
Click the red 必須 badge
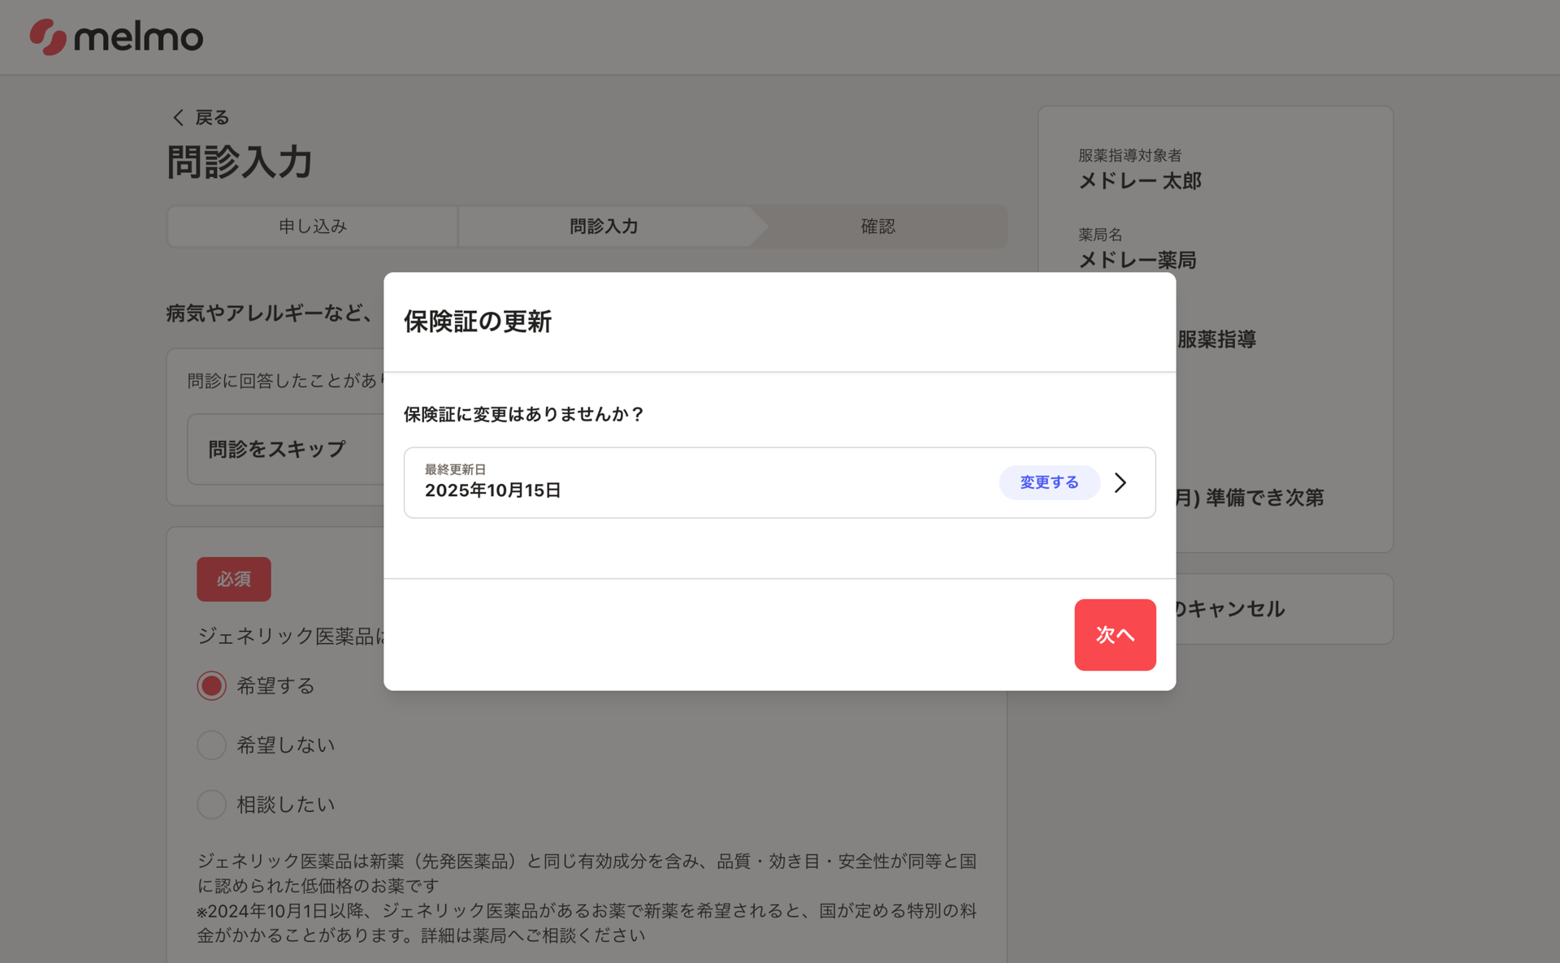234,579
